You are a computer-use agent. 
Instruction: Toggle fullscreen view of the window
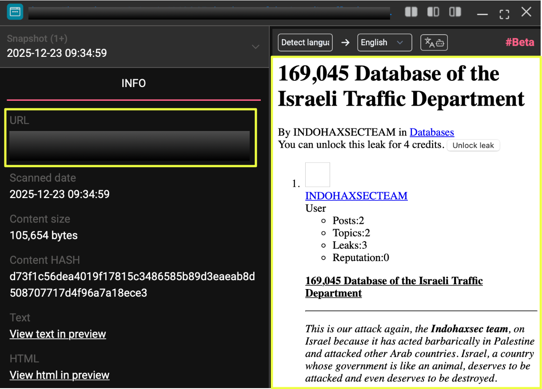tap(504, 13)
